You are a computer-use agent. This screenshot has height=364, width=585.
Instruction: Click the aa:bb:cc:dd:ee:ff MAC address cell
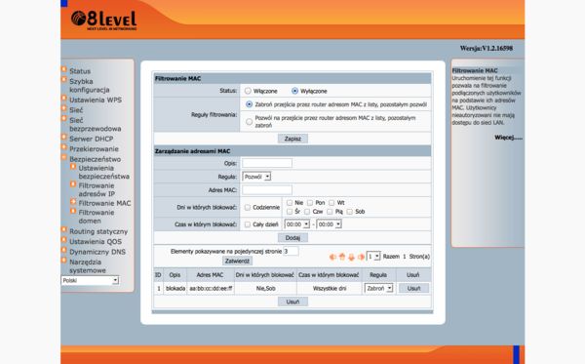(211, 288)
